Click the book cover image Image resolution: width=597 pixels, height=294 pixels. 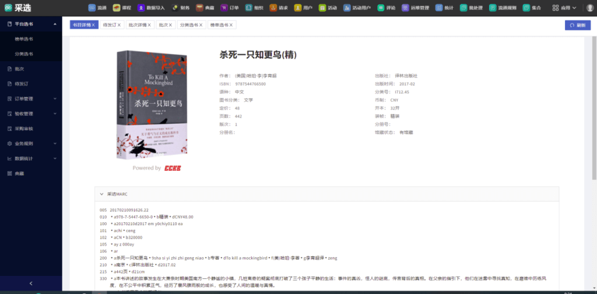click(x=152, y=104)
